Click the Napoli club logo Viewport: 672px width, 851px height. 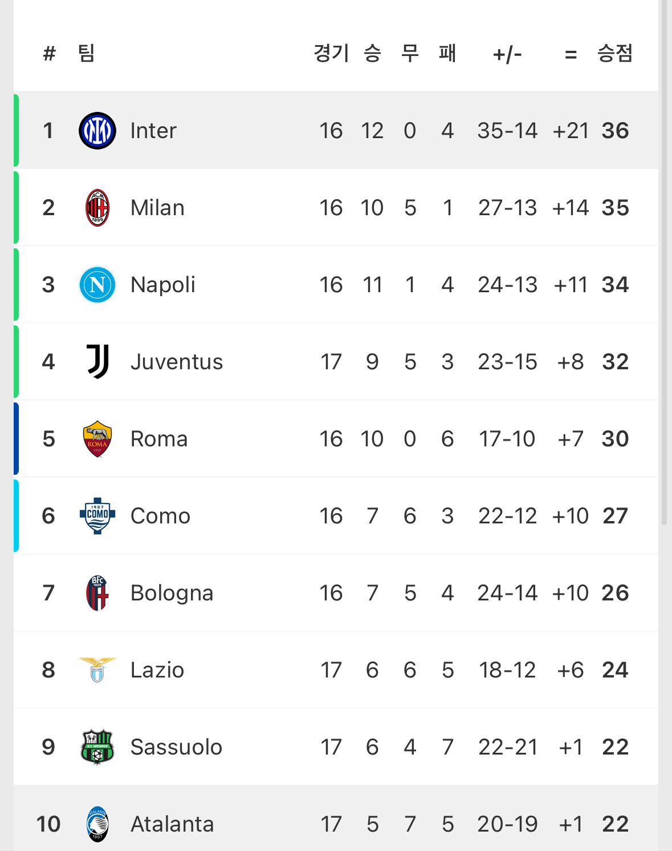coord(97,285)
